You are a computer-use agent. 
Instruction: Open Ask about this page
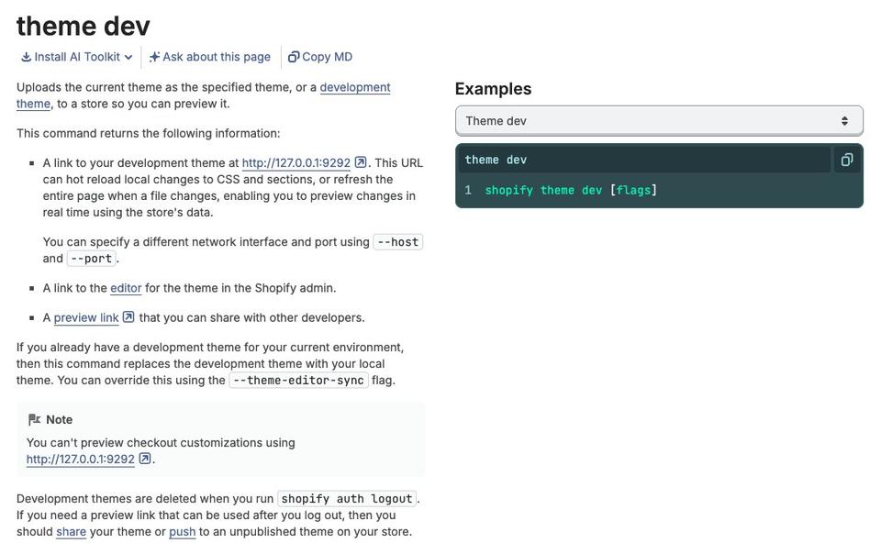pos(210,57)
